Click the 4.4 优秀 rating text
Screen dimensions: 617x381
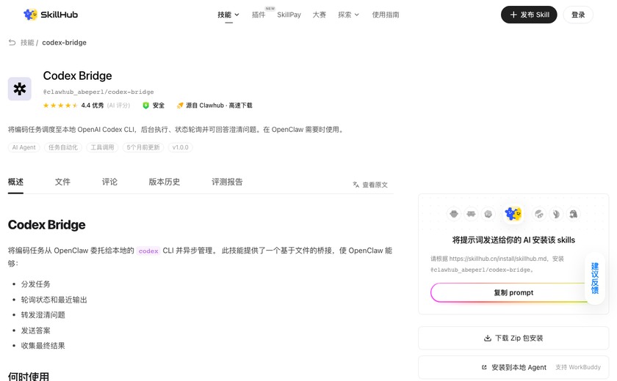pos(93,106)
